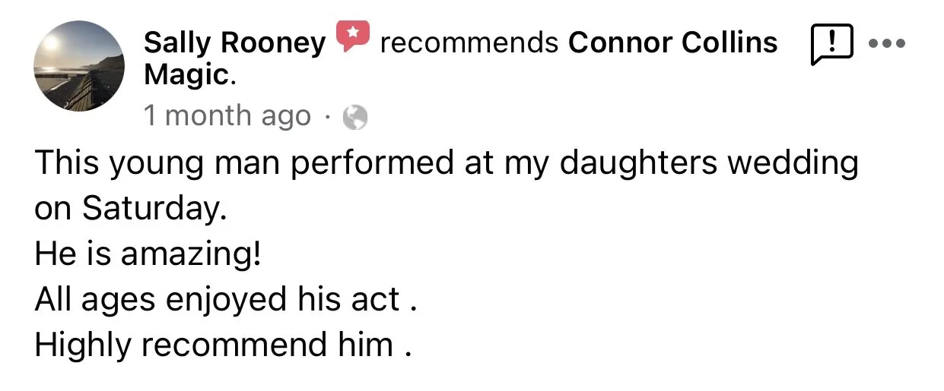Click the globe public audience icon
Image resolution: width=944 pixels, height=391 pixels.
(x=355, y=117)
